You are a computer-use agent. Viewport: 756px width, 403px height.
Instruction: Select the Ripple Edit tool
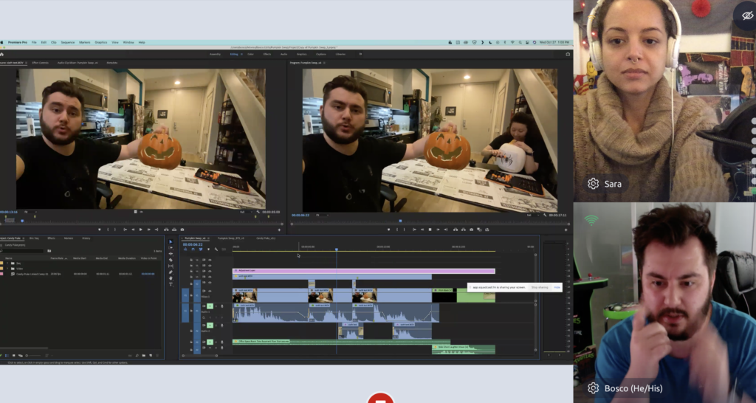[x=171, y=254]
